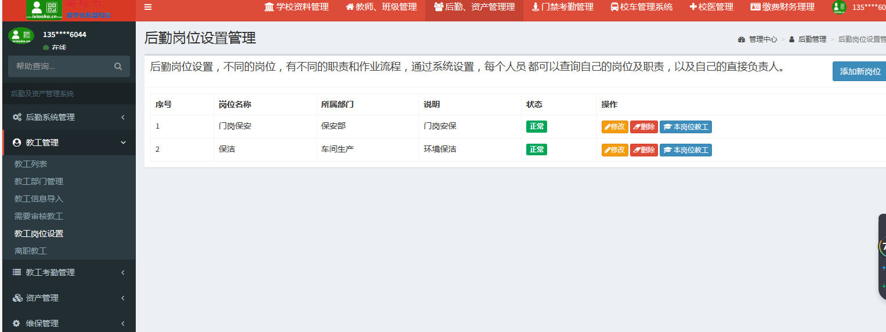Expand 教工考勤管理 sidebar section
886x332 pixels.
coord(69,272)
